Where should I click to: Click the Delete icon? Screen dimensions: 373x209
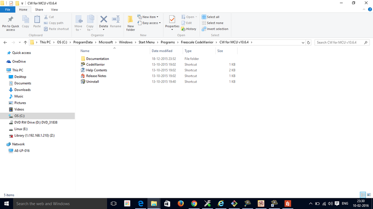pos(103,20)
